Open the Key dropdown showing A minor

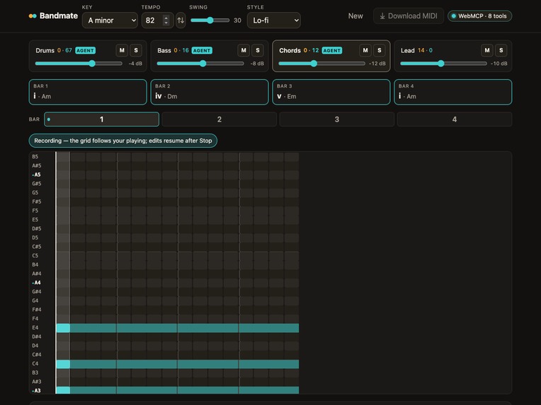click(x=110, y=20)
